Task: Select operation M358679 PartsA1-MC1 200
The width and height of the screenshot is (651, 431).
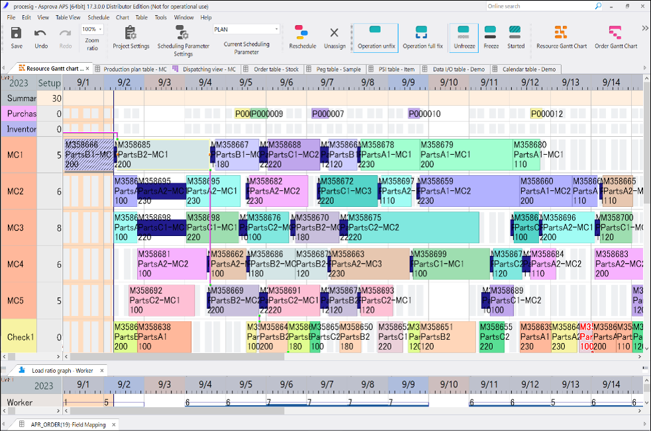Action: tap(466, 155)
